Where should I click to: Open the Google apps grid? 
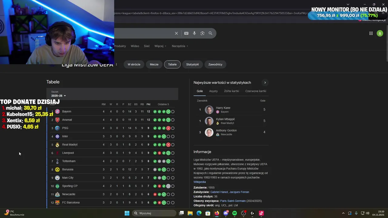pos(371,33)
